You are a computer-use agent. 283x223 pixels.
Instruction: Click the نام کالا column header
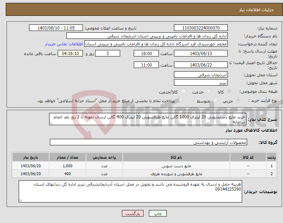[176, 157]
